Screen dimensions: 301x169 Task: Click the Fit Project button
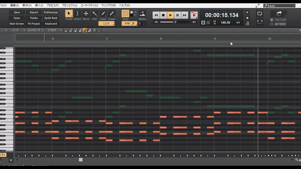pyautogui.click(x=34, y=24)
